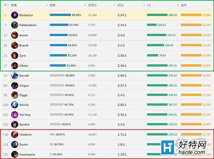Sort by the 胜率 win rate header
This screenshot has width=214, height=159.
click(52, 5)
